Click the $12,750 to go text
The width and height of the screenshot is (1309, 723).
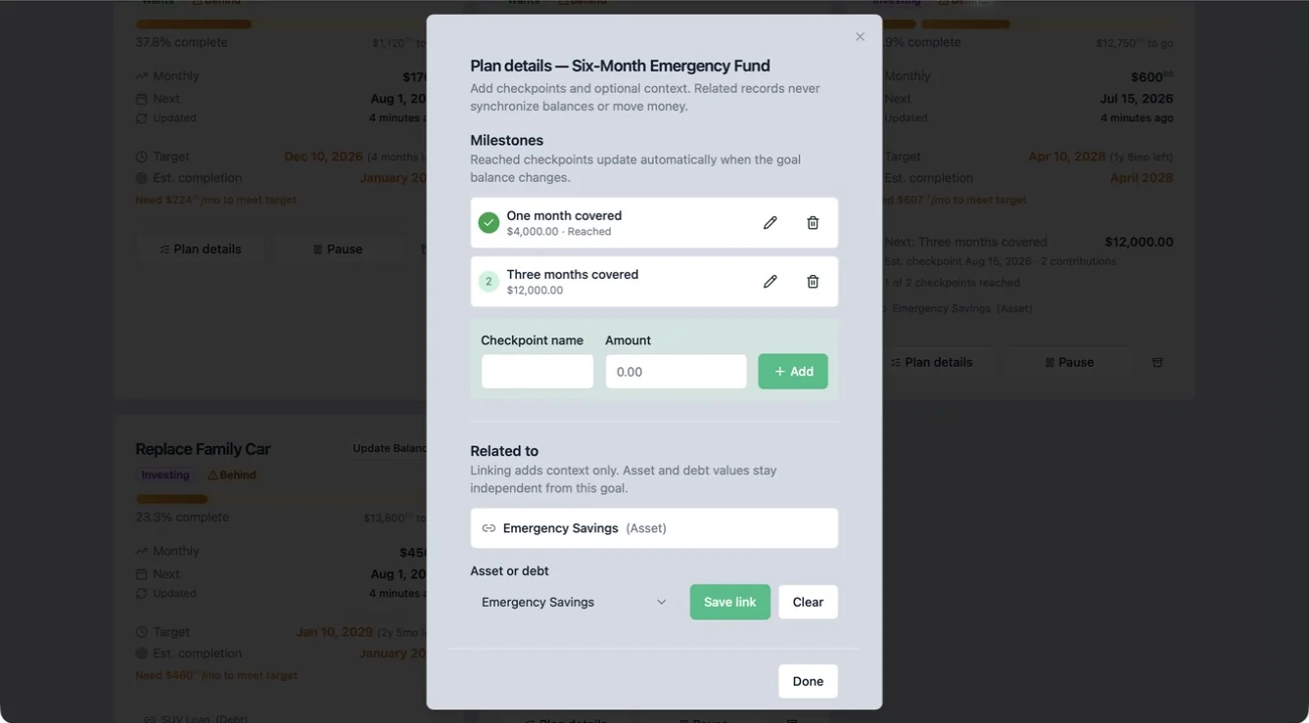pyautogui.click(x=1135, y=43)
